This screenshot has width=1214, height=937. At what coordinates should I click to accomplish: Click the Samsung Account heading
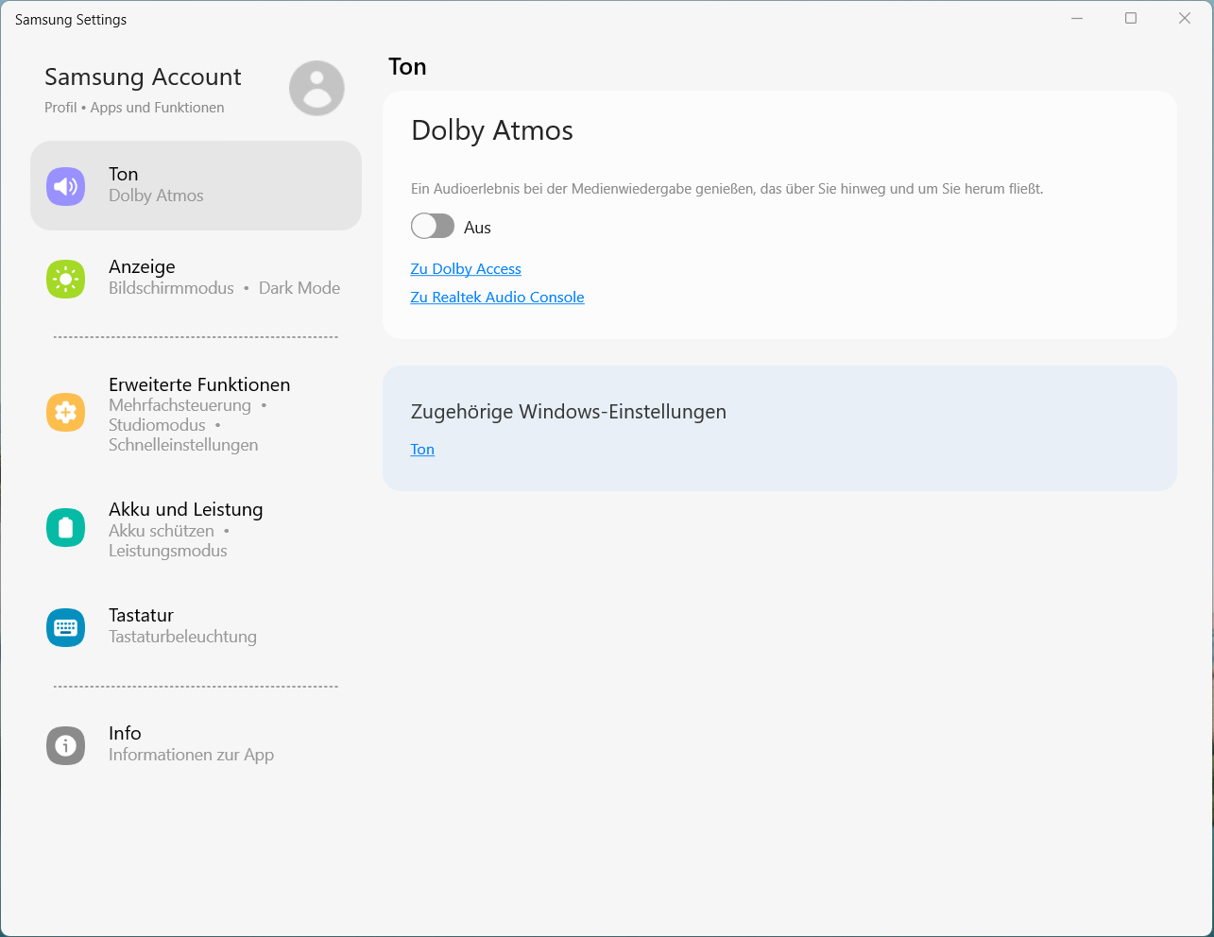[143, 77]
